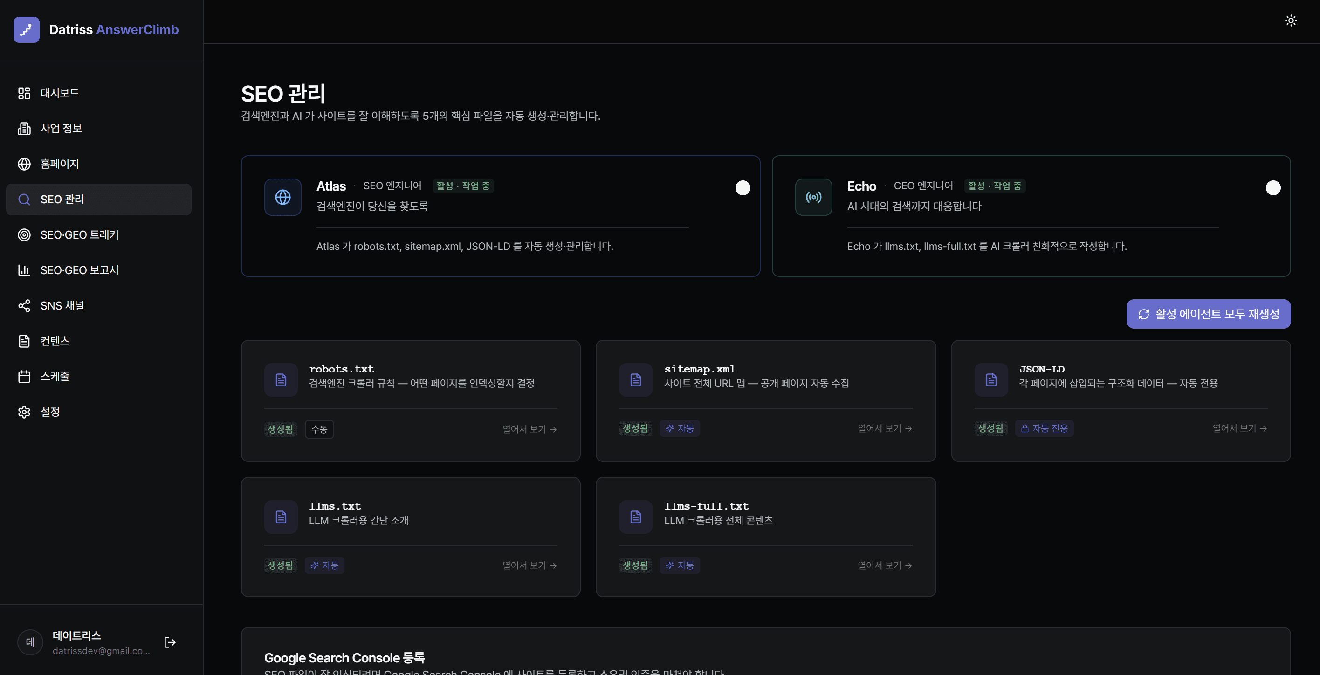The height and width of the screenshot is (675, 1320).
Task: Go to 홈페이지 in the sidebar
Action: (99, 164)
